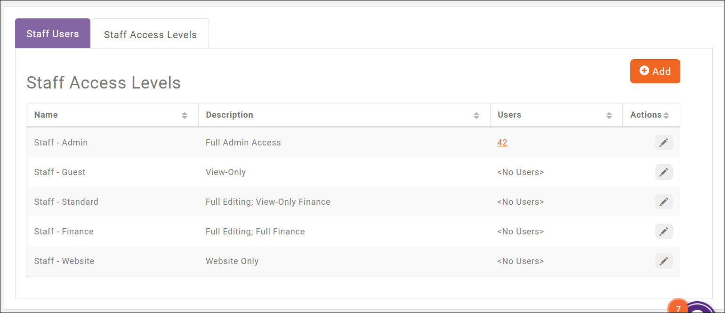The width and height of the screenshot is (725, 313).
Task: Click the Name column header
Action: pos(46,114)
